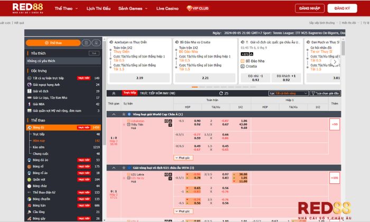370x222 pixels.
Task: Click the soccer icon on Azerbaijan vs Thụy Điển card
Action: [x=111, y=42]
